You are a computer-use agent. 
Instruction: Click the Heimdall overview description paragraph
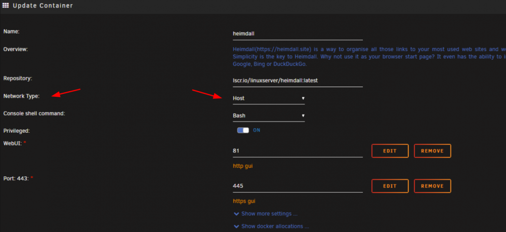click(369, 57)
